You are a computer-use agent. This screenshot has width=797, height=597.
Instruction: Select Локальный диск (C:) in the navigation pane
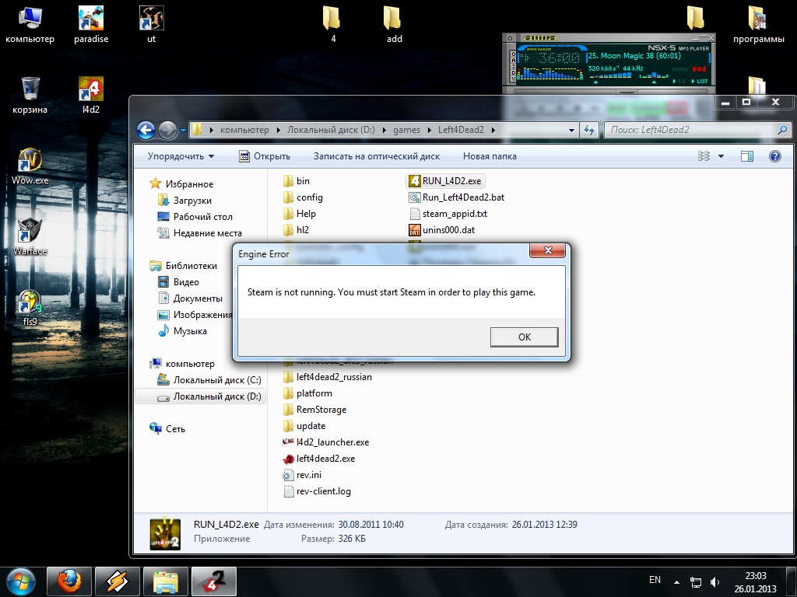[216, 380]
